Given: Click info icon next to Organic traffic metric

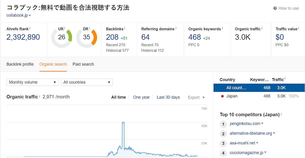Looking at the screenshot, I should tap(262, 28).
